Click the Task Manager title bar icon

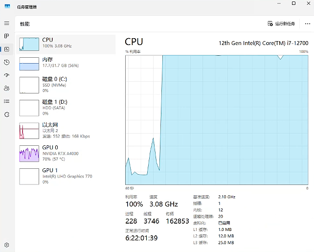point(7,7)
